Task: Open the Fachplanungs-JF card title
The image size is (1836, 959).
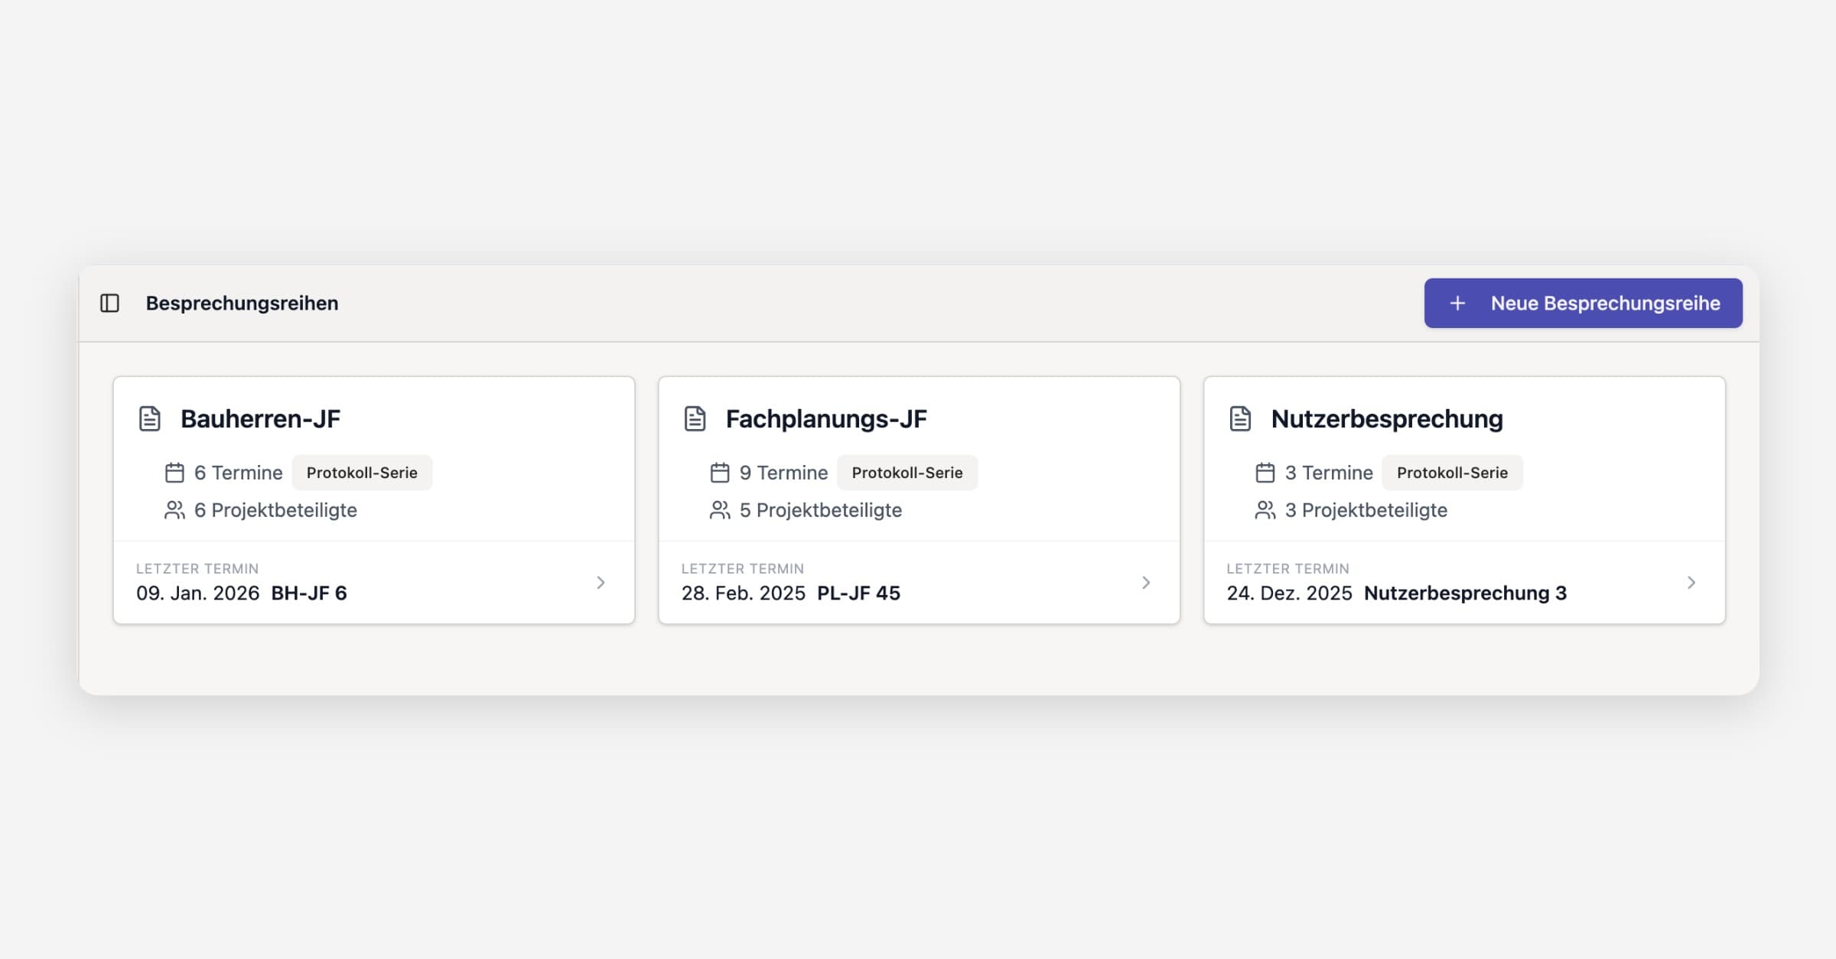Action: (826, 419)
